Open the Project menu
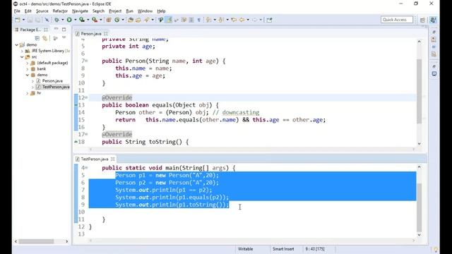 coord(115,11)
